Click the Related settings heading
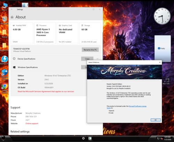Screen dimensions: 174x142 click(20, 132)
